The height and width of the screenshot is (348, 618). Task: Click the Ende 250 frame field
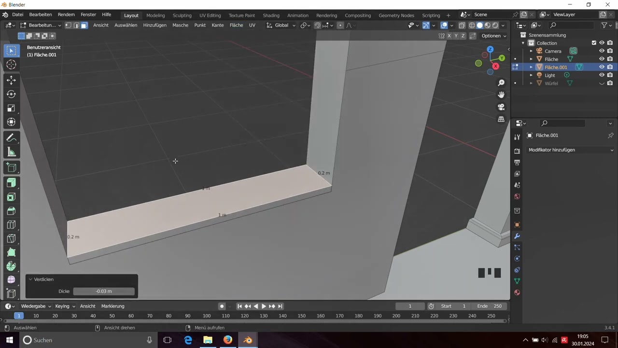coord(490,306)
